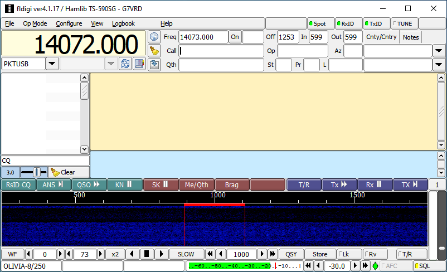447x272 pixels.
Task: Click the blue refresh arrows icon
Action: point(125,64)
